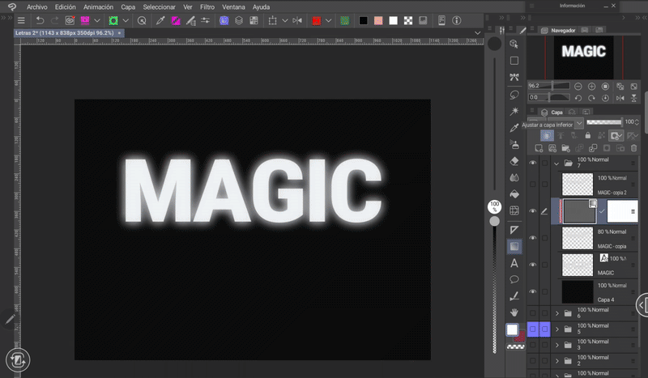Select the MAGIC - copia 2 layer thumbnail
The height and width of the screenshot is (378, 648).
coord(578,185)
